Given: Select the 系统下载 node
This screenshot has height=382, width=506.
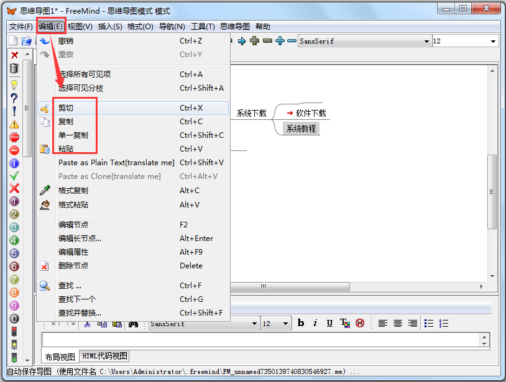Looking at the screenshot, I should 251,113.
